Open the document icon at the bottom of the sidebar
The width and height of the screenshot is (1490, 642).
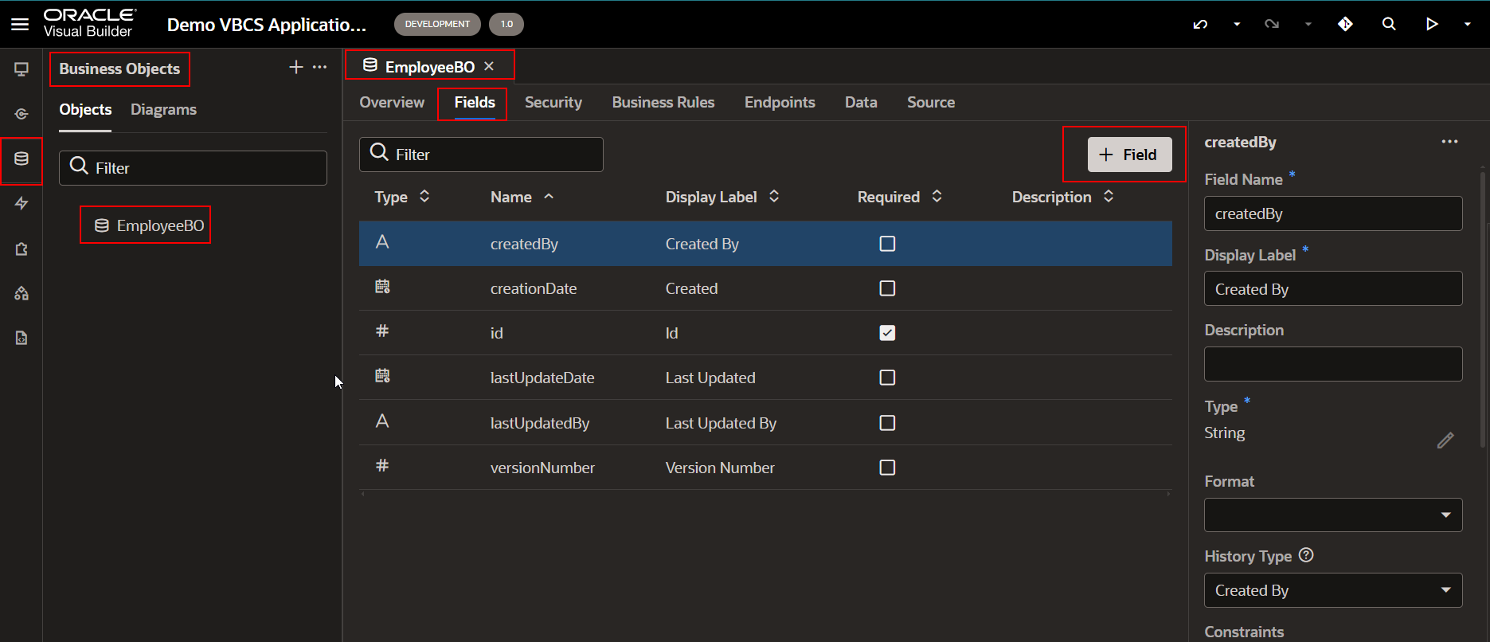click(x=22, y=339)
